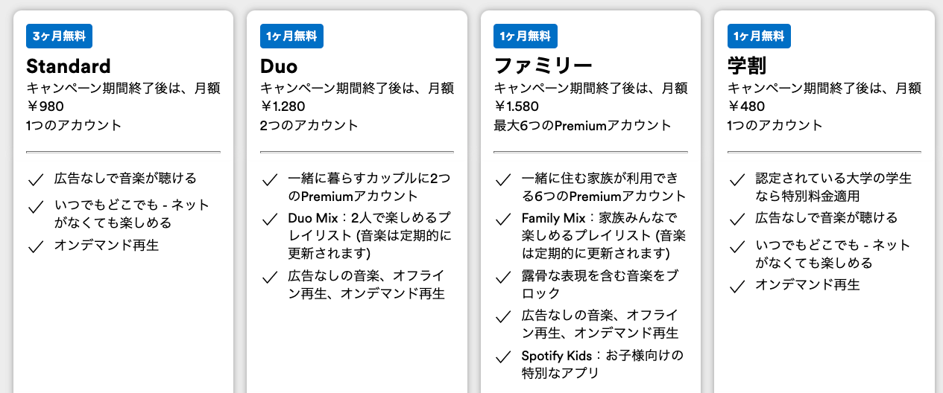This screenshot has width=943, height=393.
Task: Click the 1ヶ月無料 badge on 学割 card
Action: click(759, 36)
